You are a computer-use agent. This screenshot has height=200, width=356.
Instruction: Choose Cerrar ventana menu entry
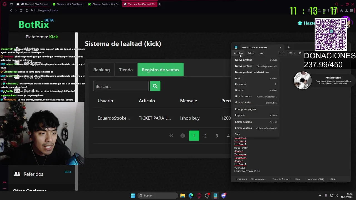256,128
